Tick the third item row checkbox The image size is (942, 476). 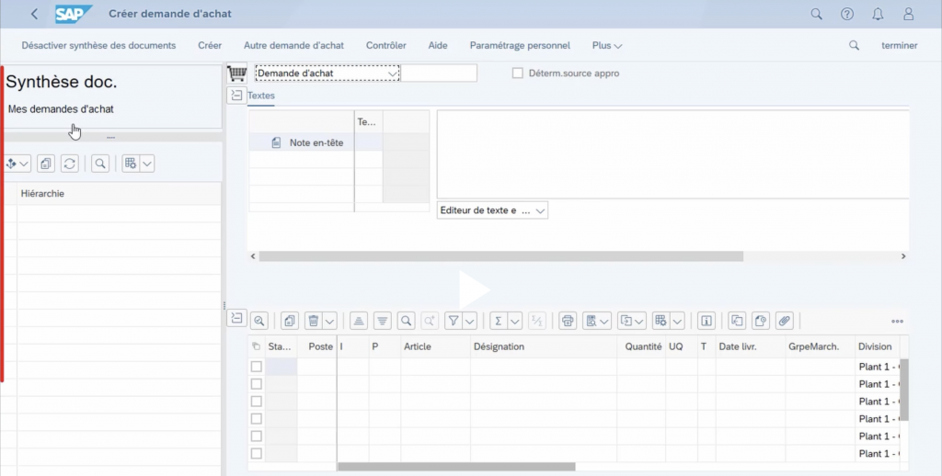[x=257, y=402]
